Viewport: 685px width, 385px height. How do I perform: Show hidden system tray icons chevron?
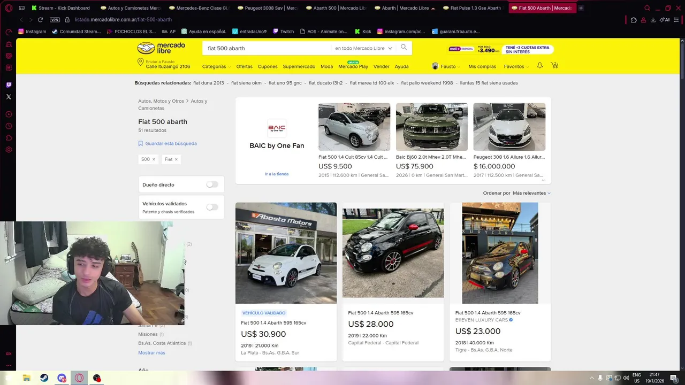click(x=591, y=378)
